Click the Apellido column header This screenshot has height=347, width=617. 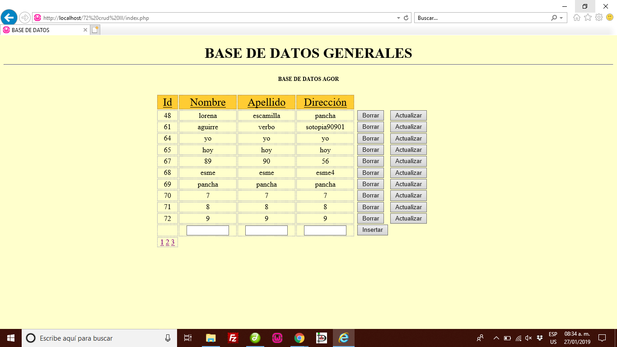266,102
